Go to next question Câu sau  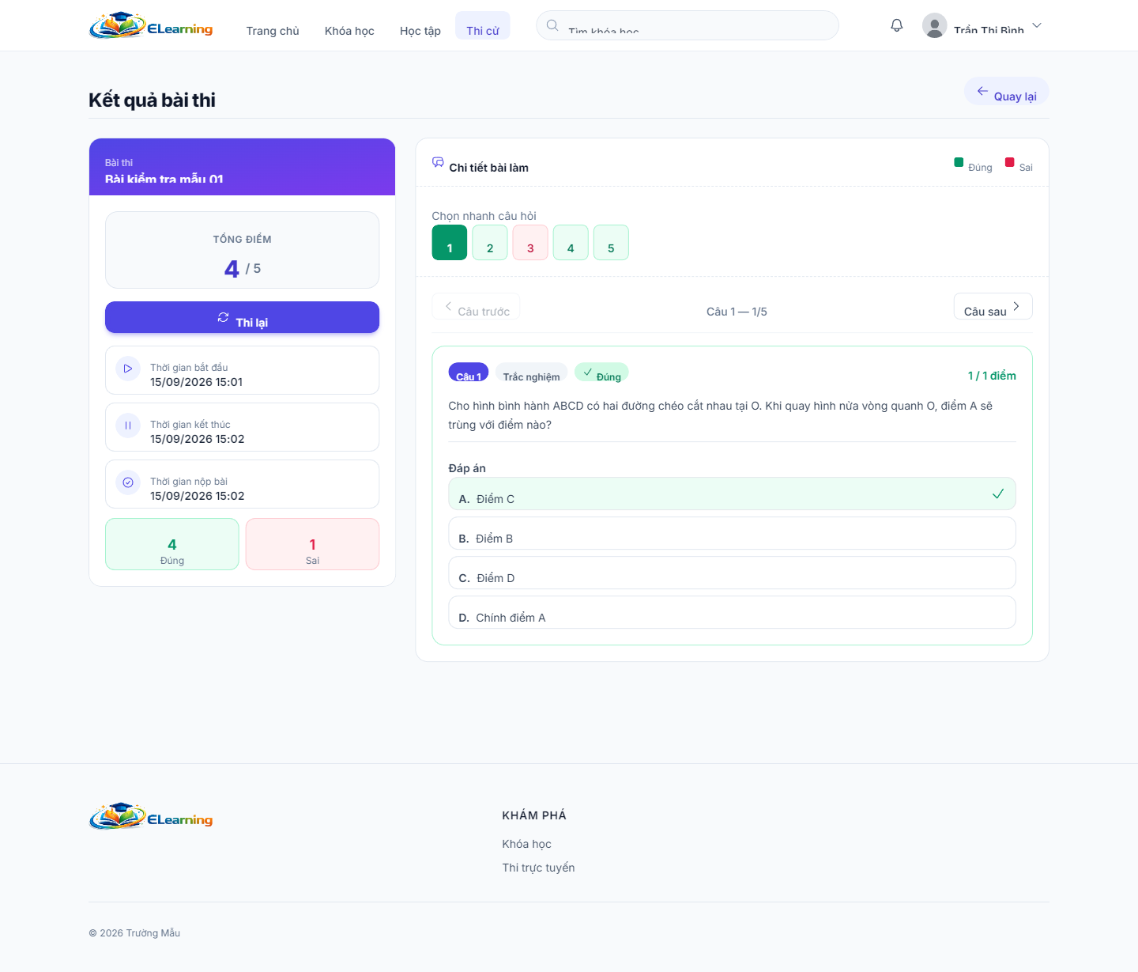[x=993, y=307]
